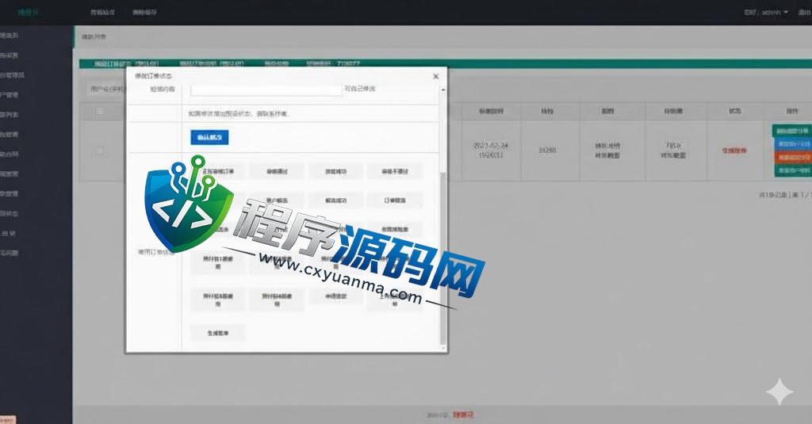The height and width of the screenshot is (424, 812).
Task: Click the blue action button in the loan row
Action: click(x=793, y=144)
